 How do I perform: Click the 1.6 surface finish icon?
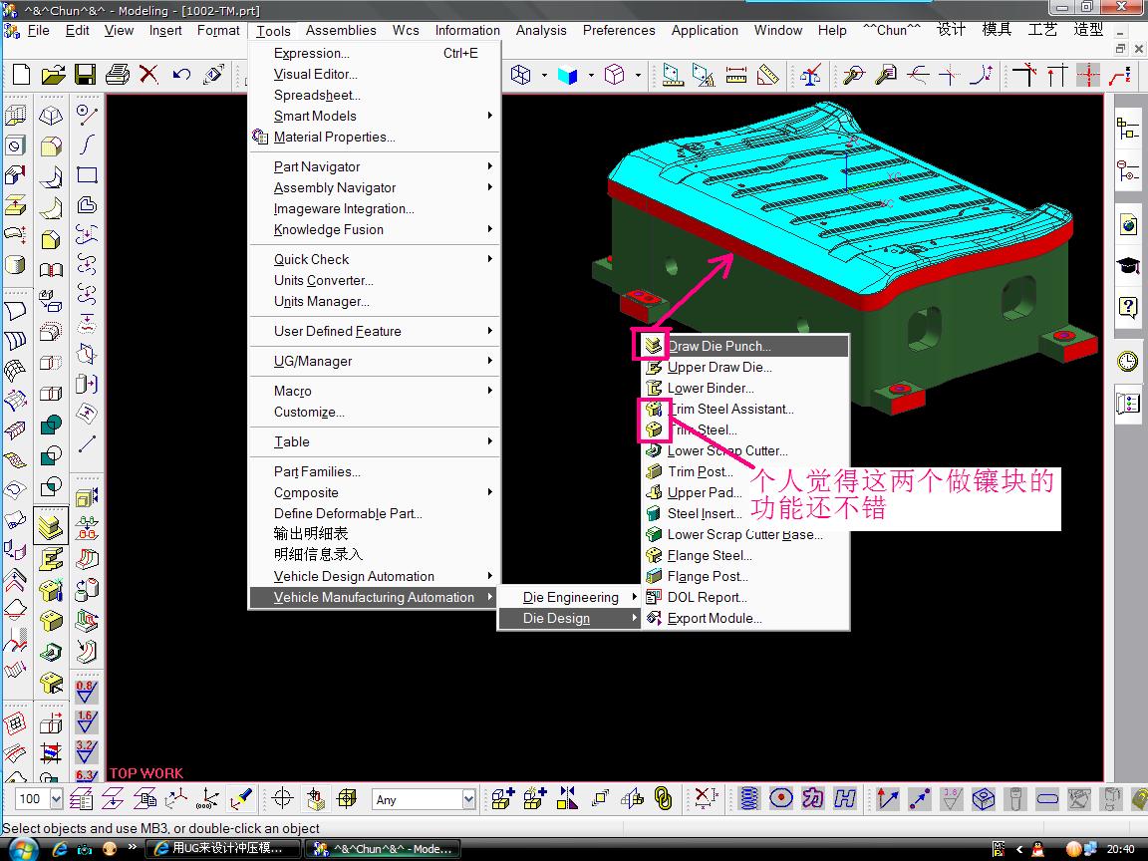click(x=86, y=721)
